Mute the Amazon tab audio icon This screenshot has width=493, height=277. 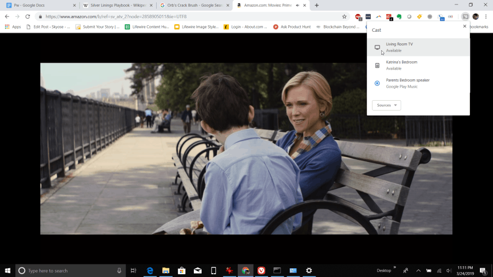[297, 5]
